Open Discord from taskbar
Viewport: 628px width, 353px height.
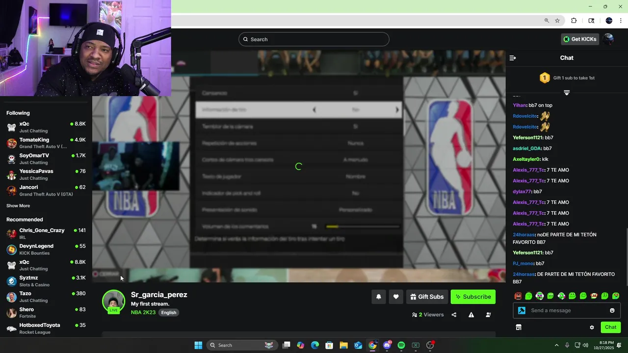[x=387, y=345]
